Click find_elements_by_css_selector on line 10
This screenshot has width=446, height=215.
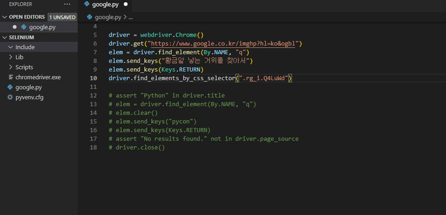184,78
